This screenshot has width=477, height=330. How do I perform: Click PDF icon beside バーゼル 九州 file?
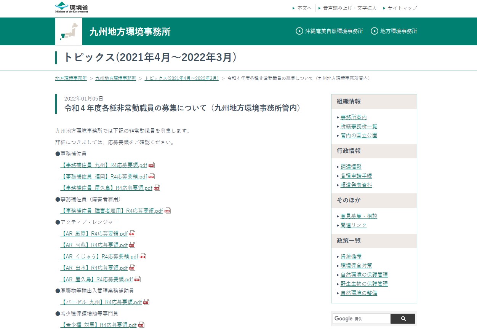point(146,302)
